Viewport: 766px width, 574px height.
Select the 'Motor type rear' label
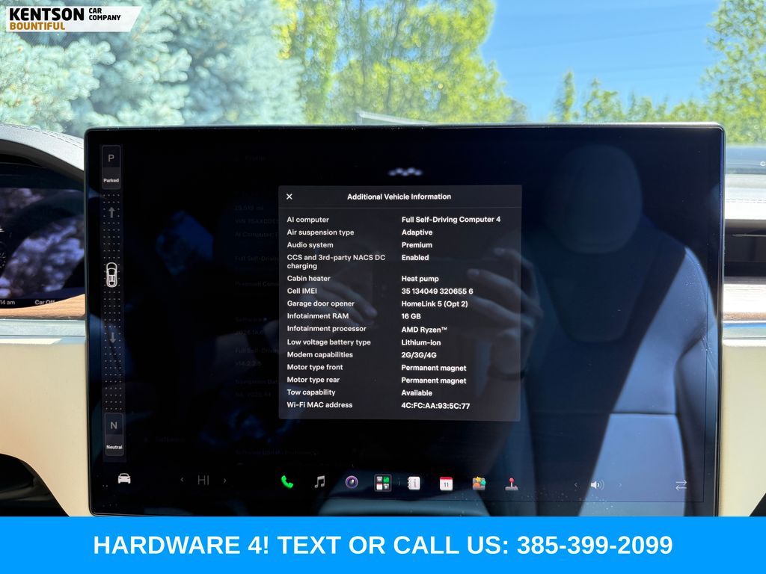(x=313, y=380)
